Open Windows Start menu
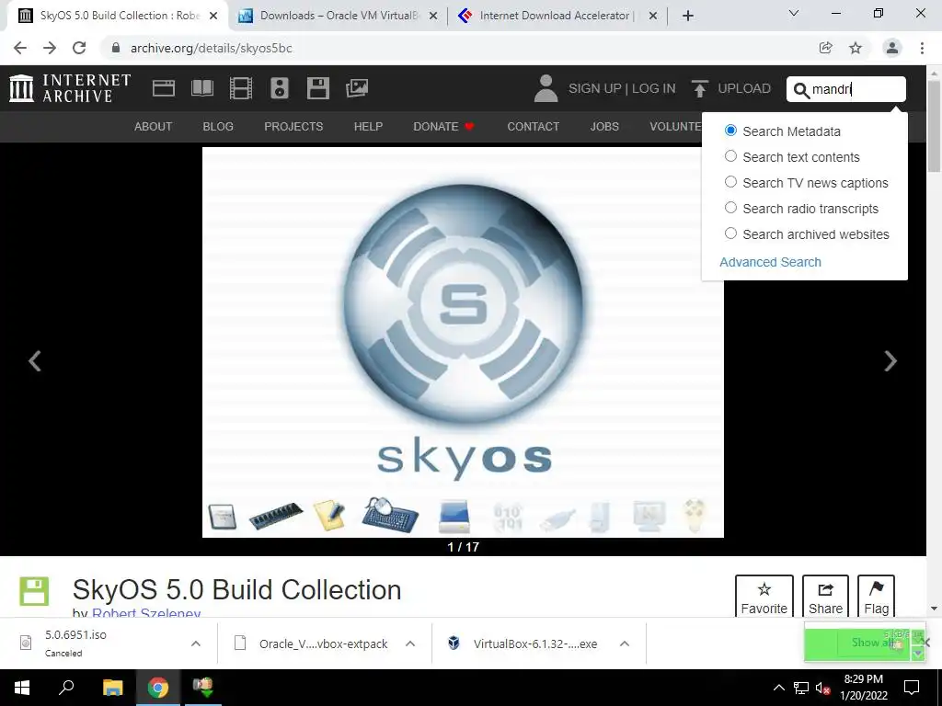942x706 pixels. (22, 688)
